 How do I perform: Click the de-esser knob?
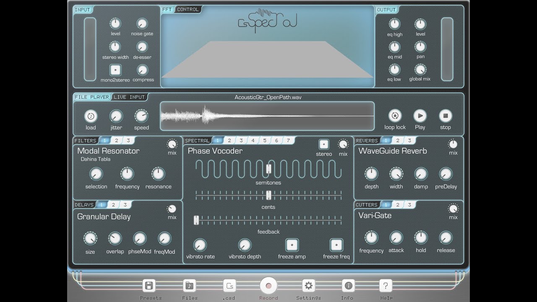tap(142, 47)
